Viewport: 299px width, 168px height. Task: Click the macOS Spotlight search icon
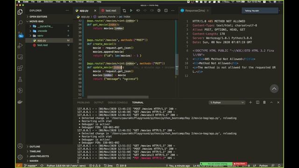point(270,1)
